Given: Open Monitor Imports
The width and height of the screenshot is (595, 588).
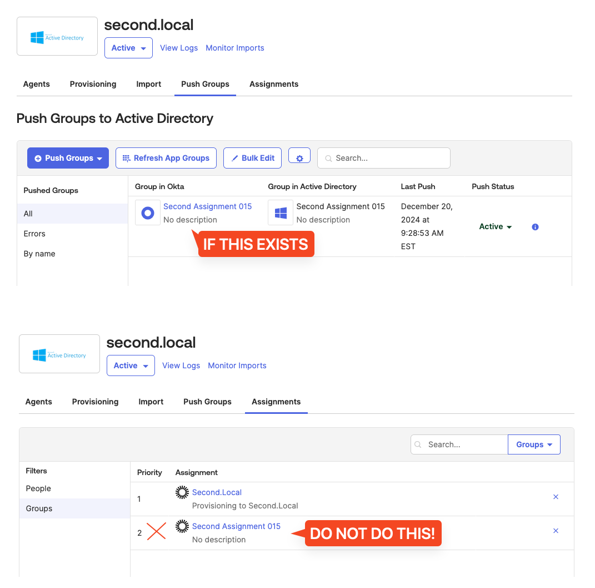Looking at the screenshot, I should click(234, 48).
